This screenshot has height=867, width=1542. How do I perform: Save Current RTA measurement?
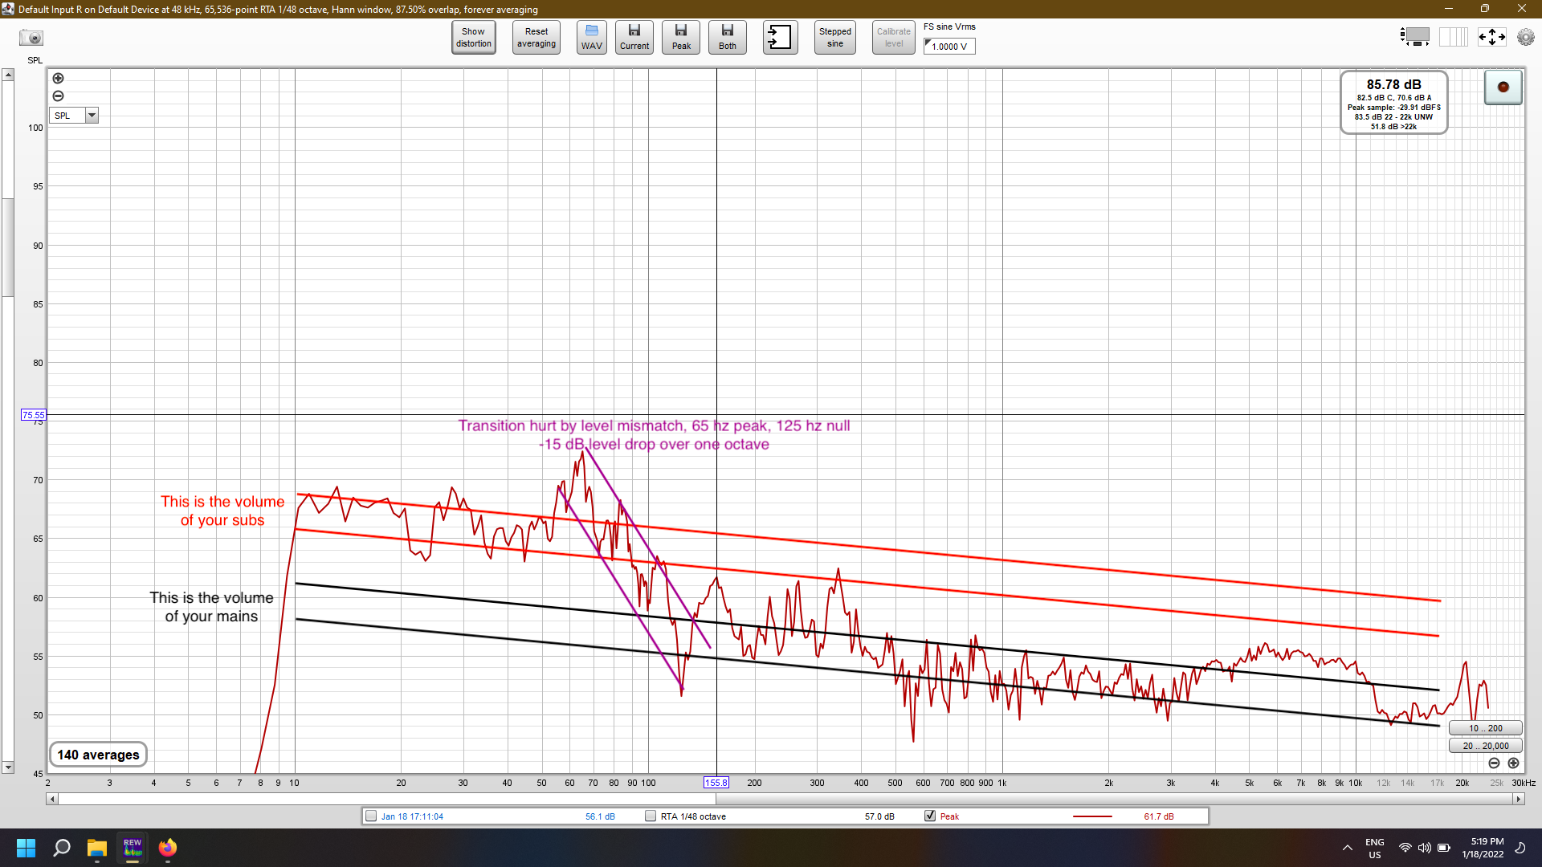click(634, 38)
